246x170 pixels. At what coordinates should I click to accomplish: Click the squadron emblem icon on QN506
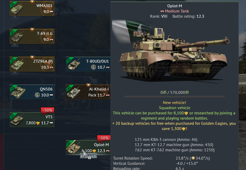click(x=37, y=95)
